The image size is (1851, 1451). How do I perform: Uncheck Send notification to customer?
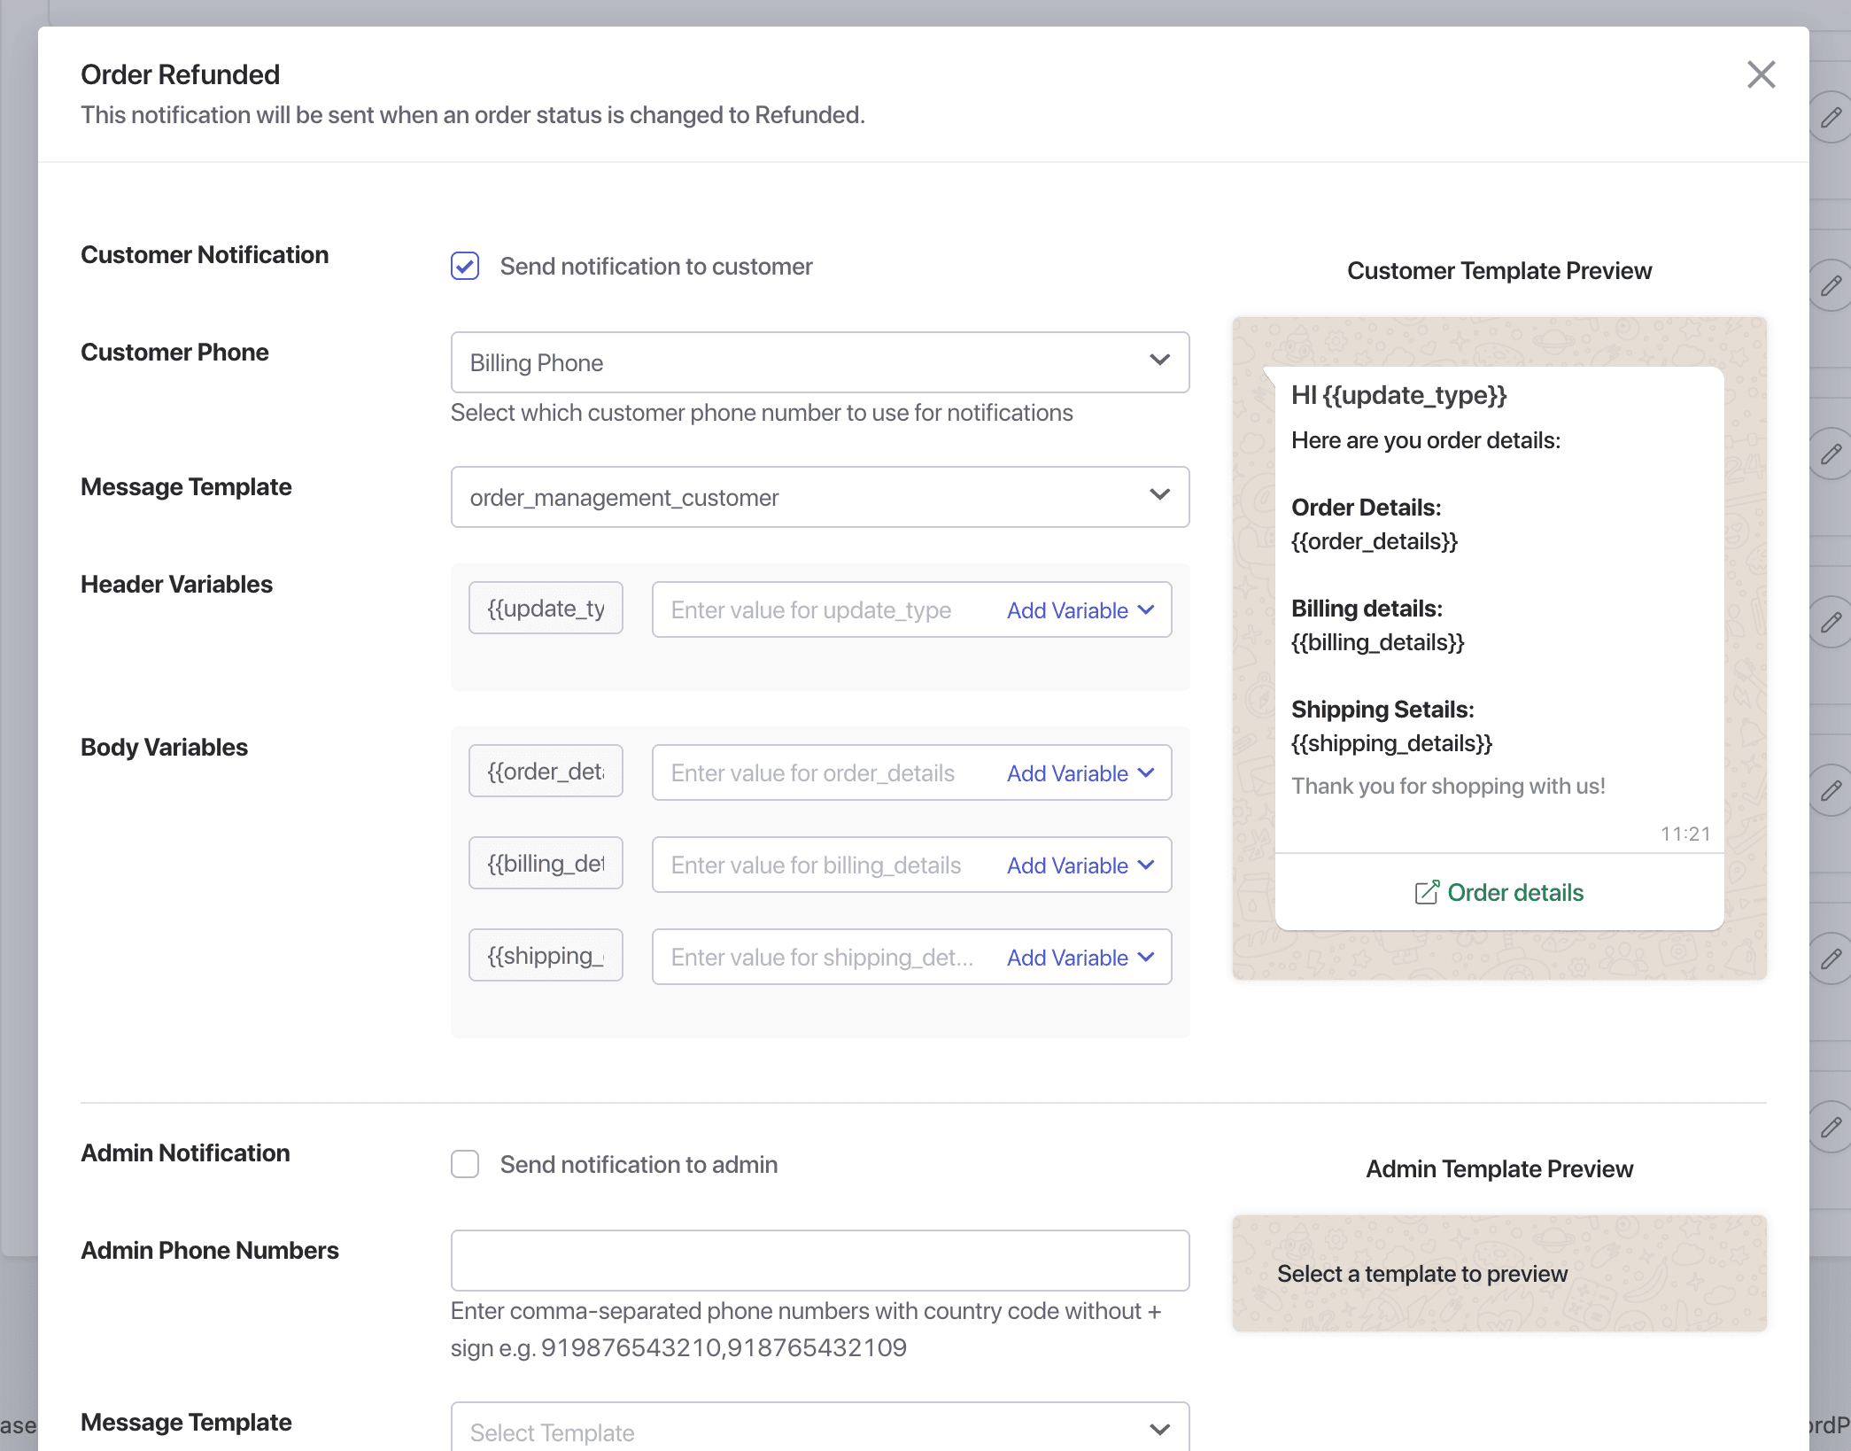464,266
